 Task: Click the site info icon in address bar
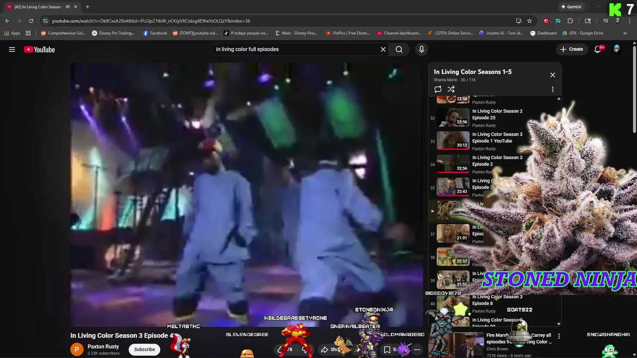click(x=45, y=21)
